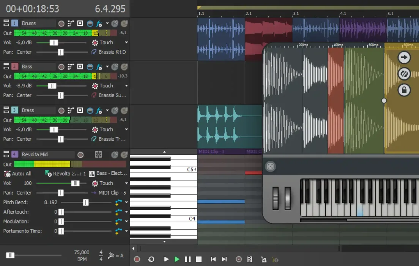The width and height of the screenshot is (419, 266).
Task: Open Bass automation mode dropdown arrow
Action: click(126, 86)
